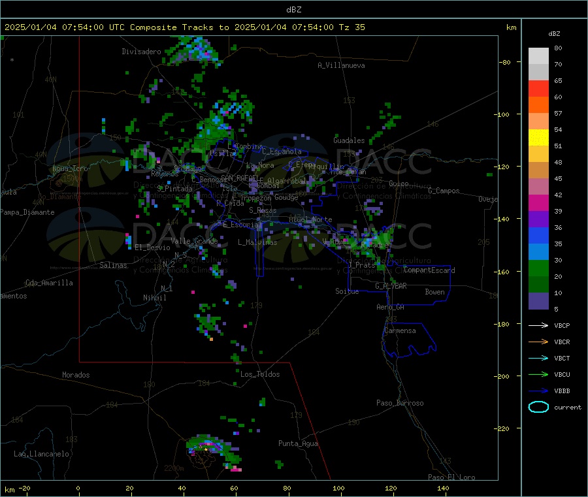Select the red swatch in dBZ scale
This screenshot has width=588, height=497.
(x=538, y=88)
